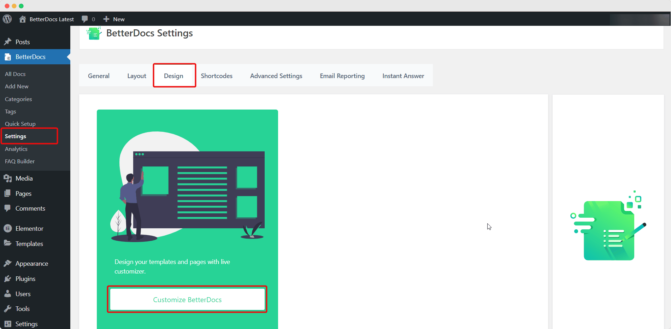Click the Customize BetterDocs button
The height and width of the screenshot is (329, 671).
click(187, 299)
